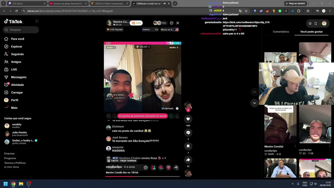Click the emoji smiley in chat bar

(146, 168)
